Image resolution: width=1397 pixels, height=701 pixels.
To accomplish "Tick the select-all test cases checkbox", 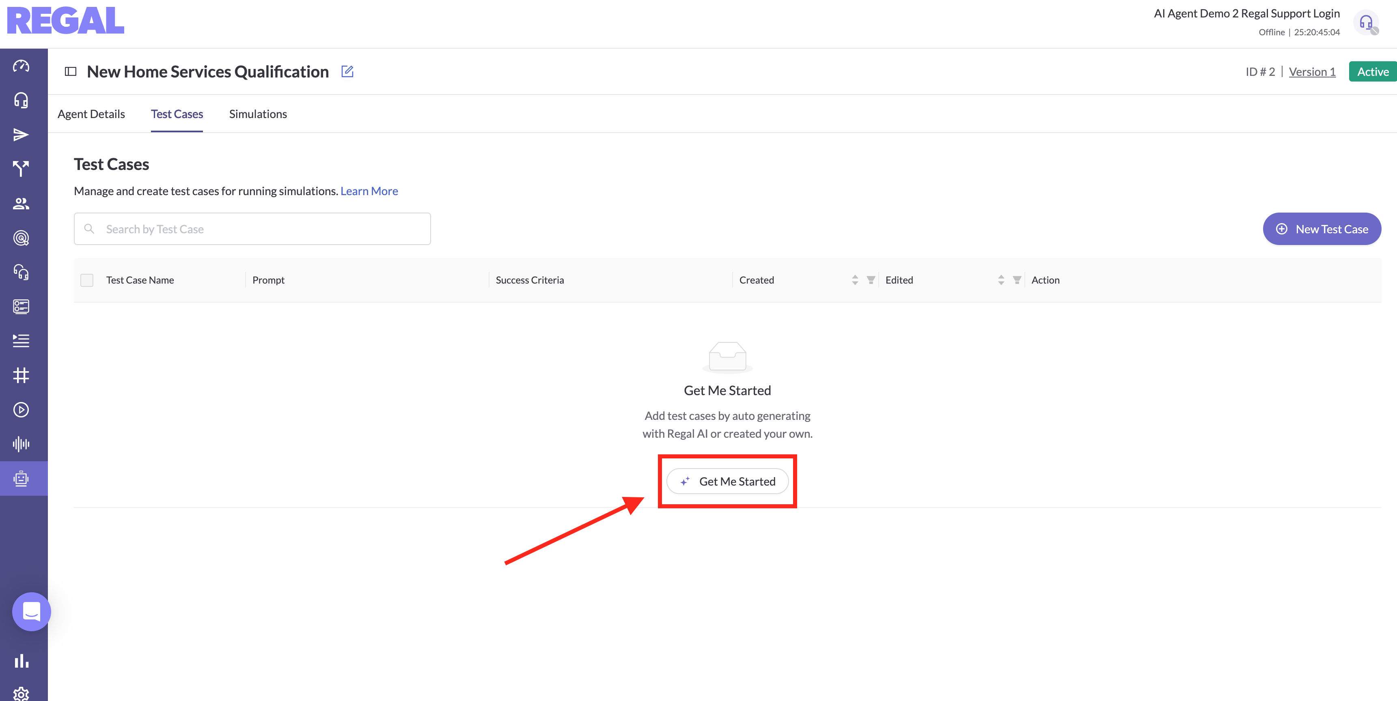I will tap(87, 280).
